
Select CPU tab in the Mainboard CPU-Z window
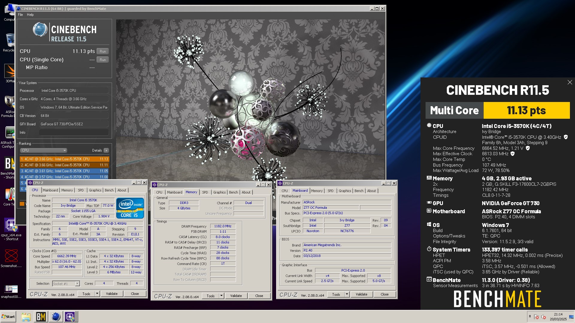point(285,191)
